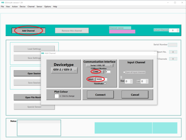This screenshot has height=140, width=186.
Task: Open the Sensor menu
Action: point(39,7)
